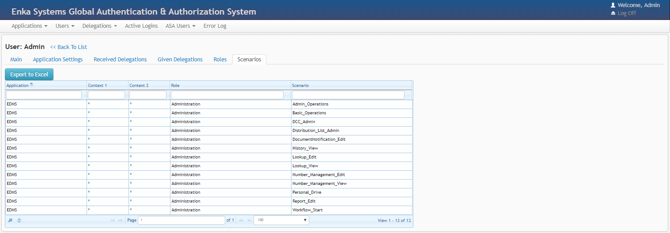Focus the Role filter field
This screenshot has width=670, height=233.
tap(227, 95)
